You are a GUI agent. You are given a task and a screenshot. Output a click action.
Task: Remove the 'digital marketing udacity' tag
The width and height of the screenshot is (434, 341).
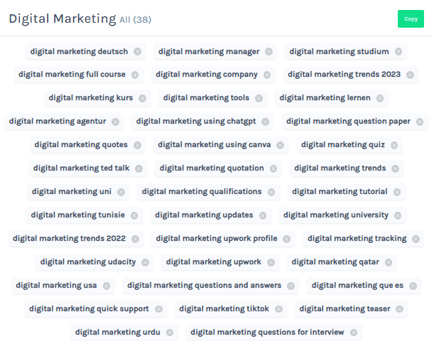click(x=146, y=262)
